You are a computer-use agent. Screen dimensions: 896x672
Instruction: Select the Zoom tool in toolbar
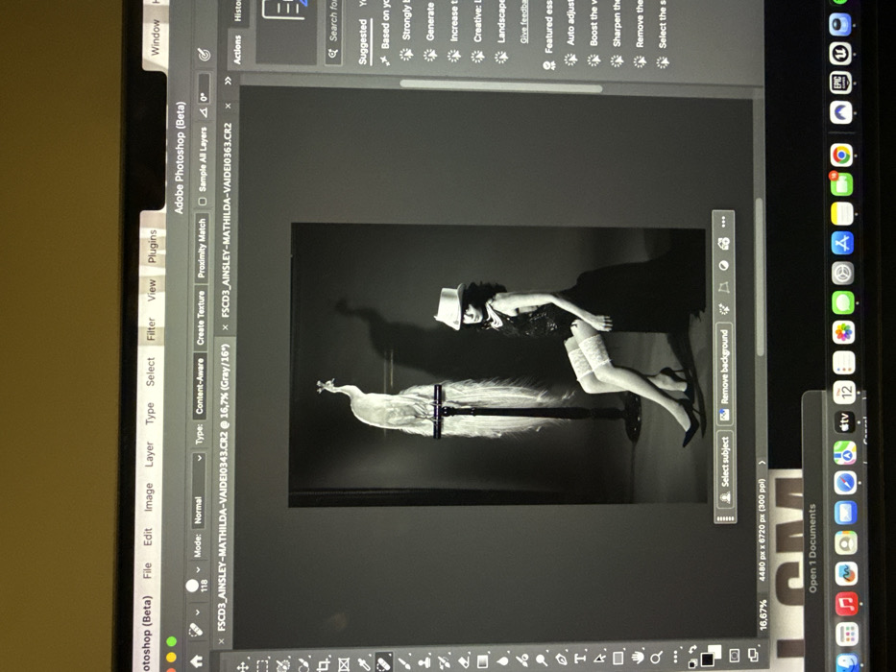[656, 657]
